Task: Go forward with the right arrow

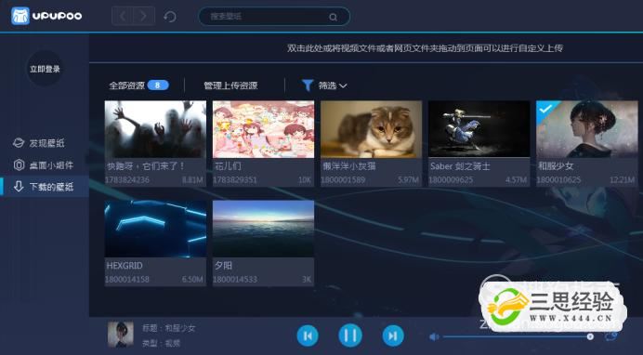Action: coord(143,17)
